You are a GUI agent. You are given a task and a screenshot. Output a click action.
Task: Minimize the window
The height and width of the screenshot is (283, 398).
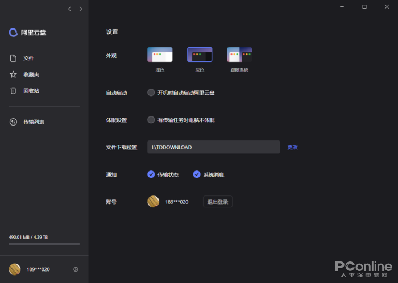coord(342,7)
